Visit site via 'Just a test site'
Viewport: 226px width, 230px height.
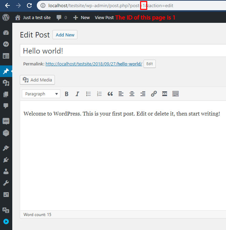[33, 17]
